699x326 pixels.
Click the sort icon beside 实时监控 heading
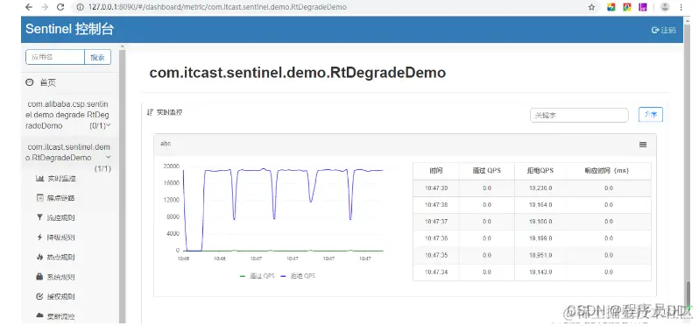151,112
